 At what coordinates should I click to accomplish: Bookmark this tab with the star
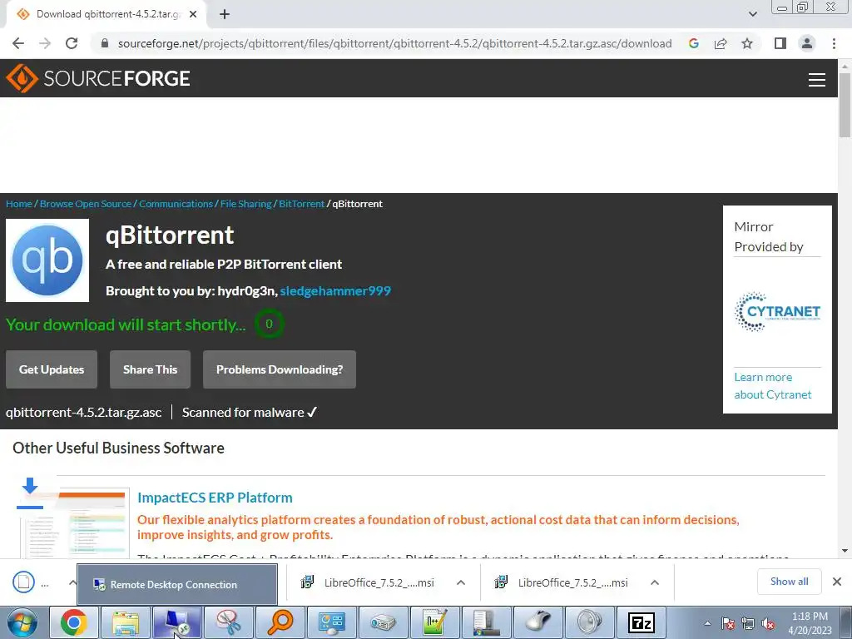tap(747, 43)
